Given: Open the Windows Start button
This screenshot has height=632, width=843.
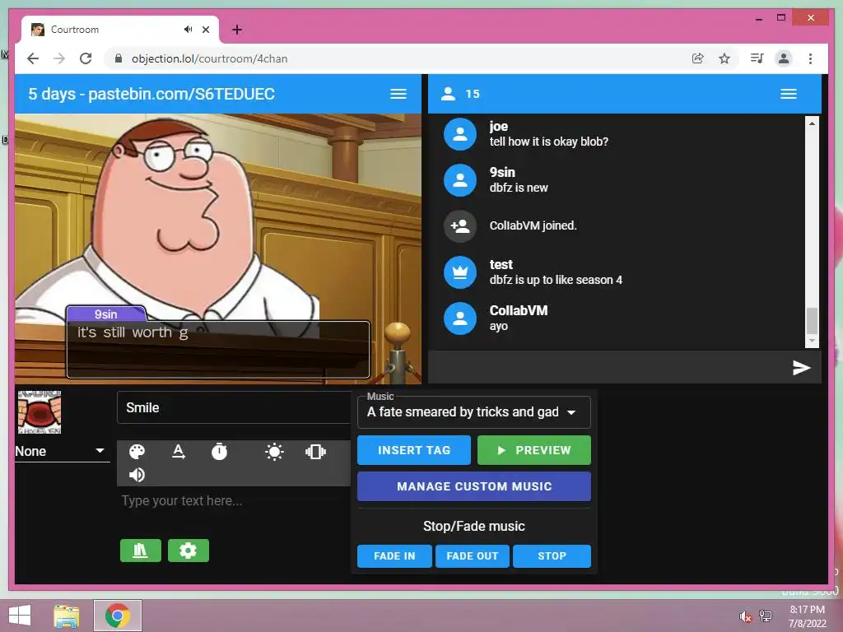Looking at the screenshot, I should coord(21,616).
